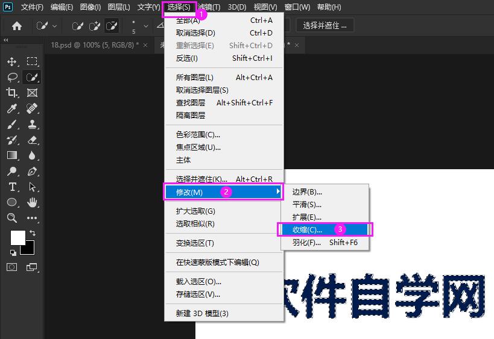Screen dimensions: 494x339
Task: Choose Load Selection (载入选区) menu item
Action: pos(224,281)
